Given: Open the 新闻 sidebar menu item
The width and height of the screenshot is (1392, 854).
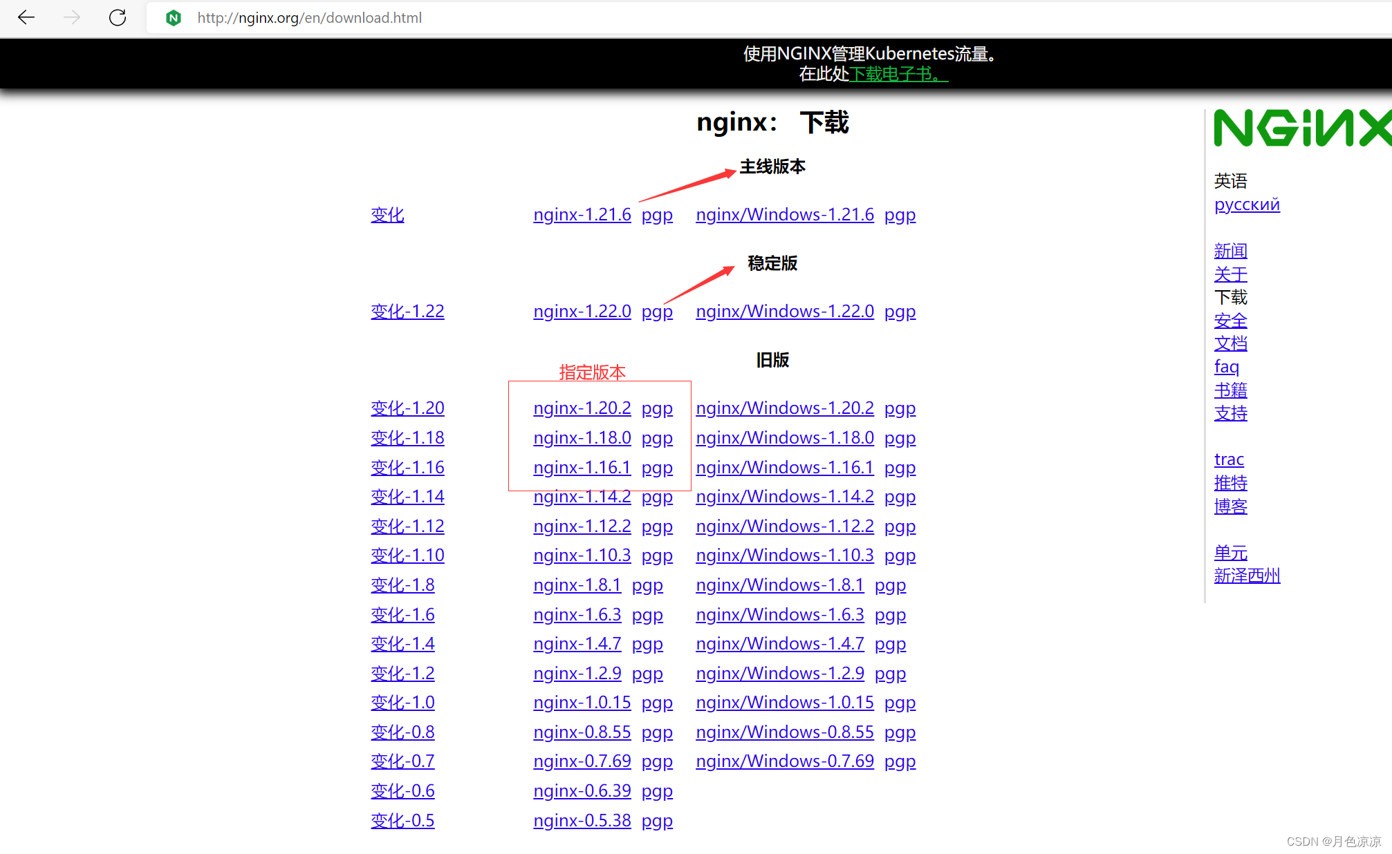Looking at the screenshot, I should click(x=1230, y=251).
